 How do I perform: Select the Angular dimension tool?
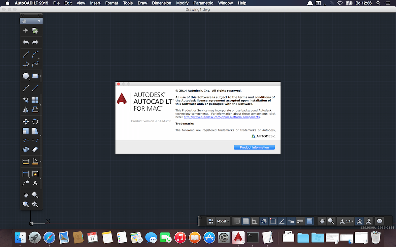[x=35, y=161]
